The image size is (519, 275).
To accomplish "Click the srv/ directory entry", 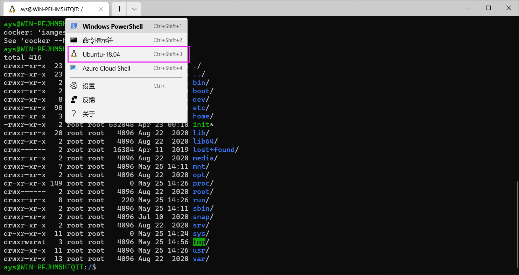I will 201,225.
